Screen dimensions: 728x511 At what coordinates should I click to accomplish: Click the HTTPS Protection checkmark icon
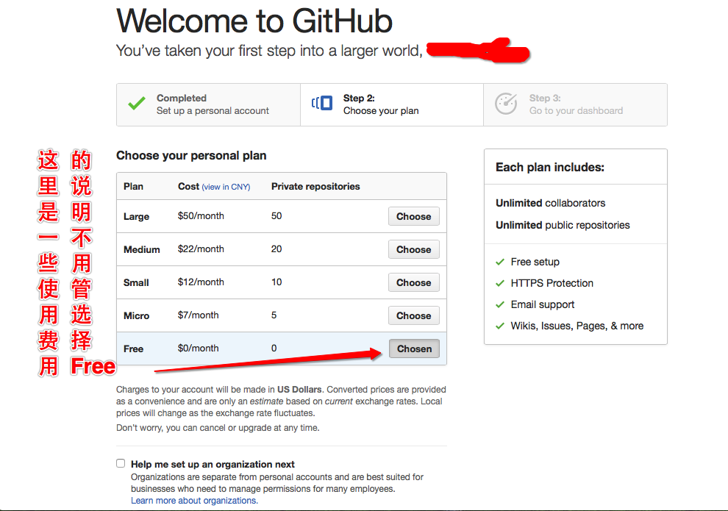click(x=500, y=284)
